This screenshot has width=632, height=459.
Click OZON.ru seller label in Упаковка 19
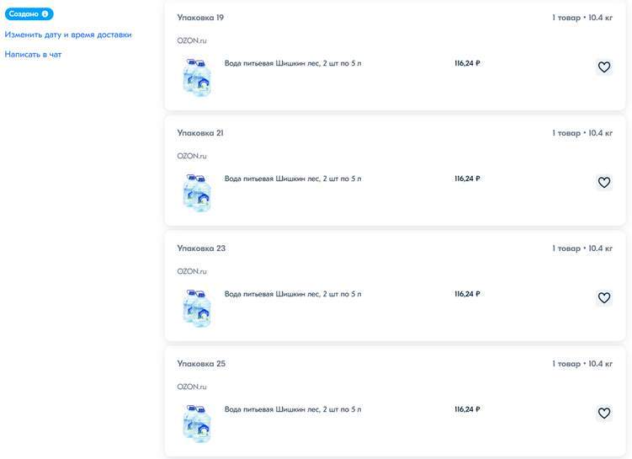point(192,40)
